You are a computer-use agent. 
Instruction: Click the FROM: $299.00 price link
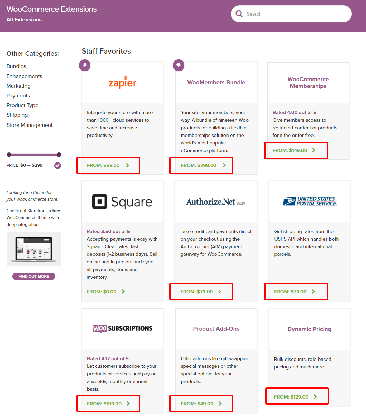pyautogui.click(x=199, y=165)
